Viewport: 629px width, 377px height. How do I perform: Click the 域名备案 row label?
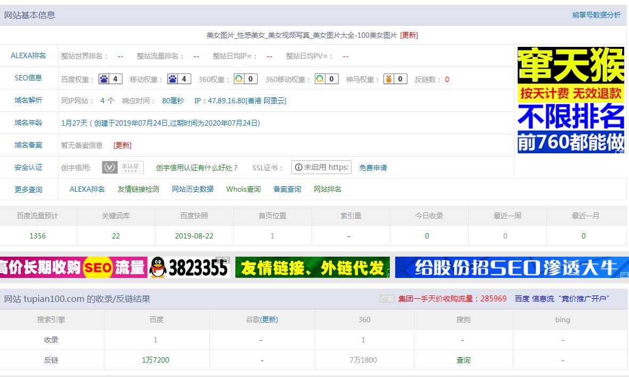28,145
